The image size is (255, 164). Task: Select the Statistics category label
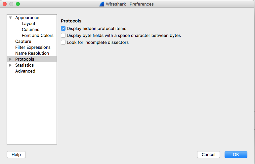(x=24, y=65)
